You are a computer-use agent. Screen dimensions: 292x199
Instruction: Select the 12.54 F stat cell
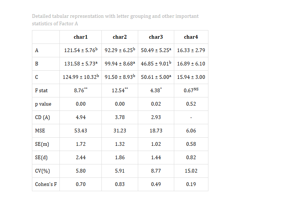[x=120, y=90]
